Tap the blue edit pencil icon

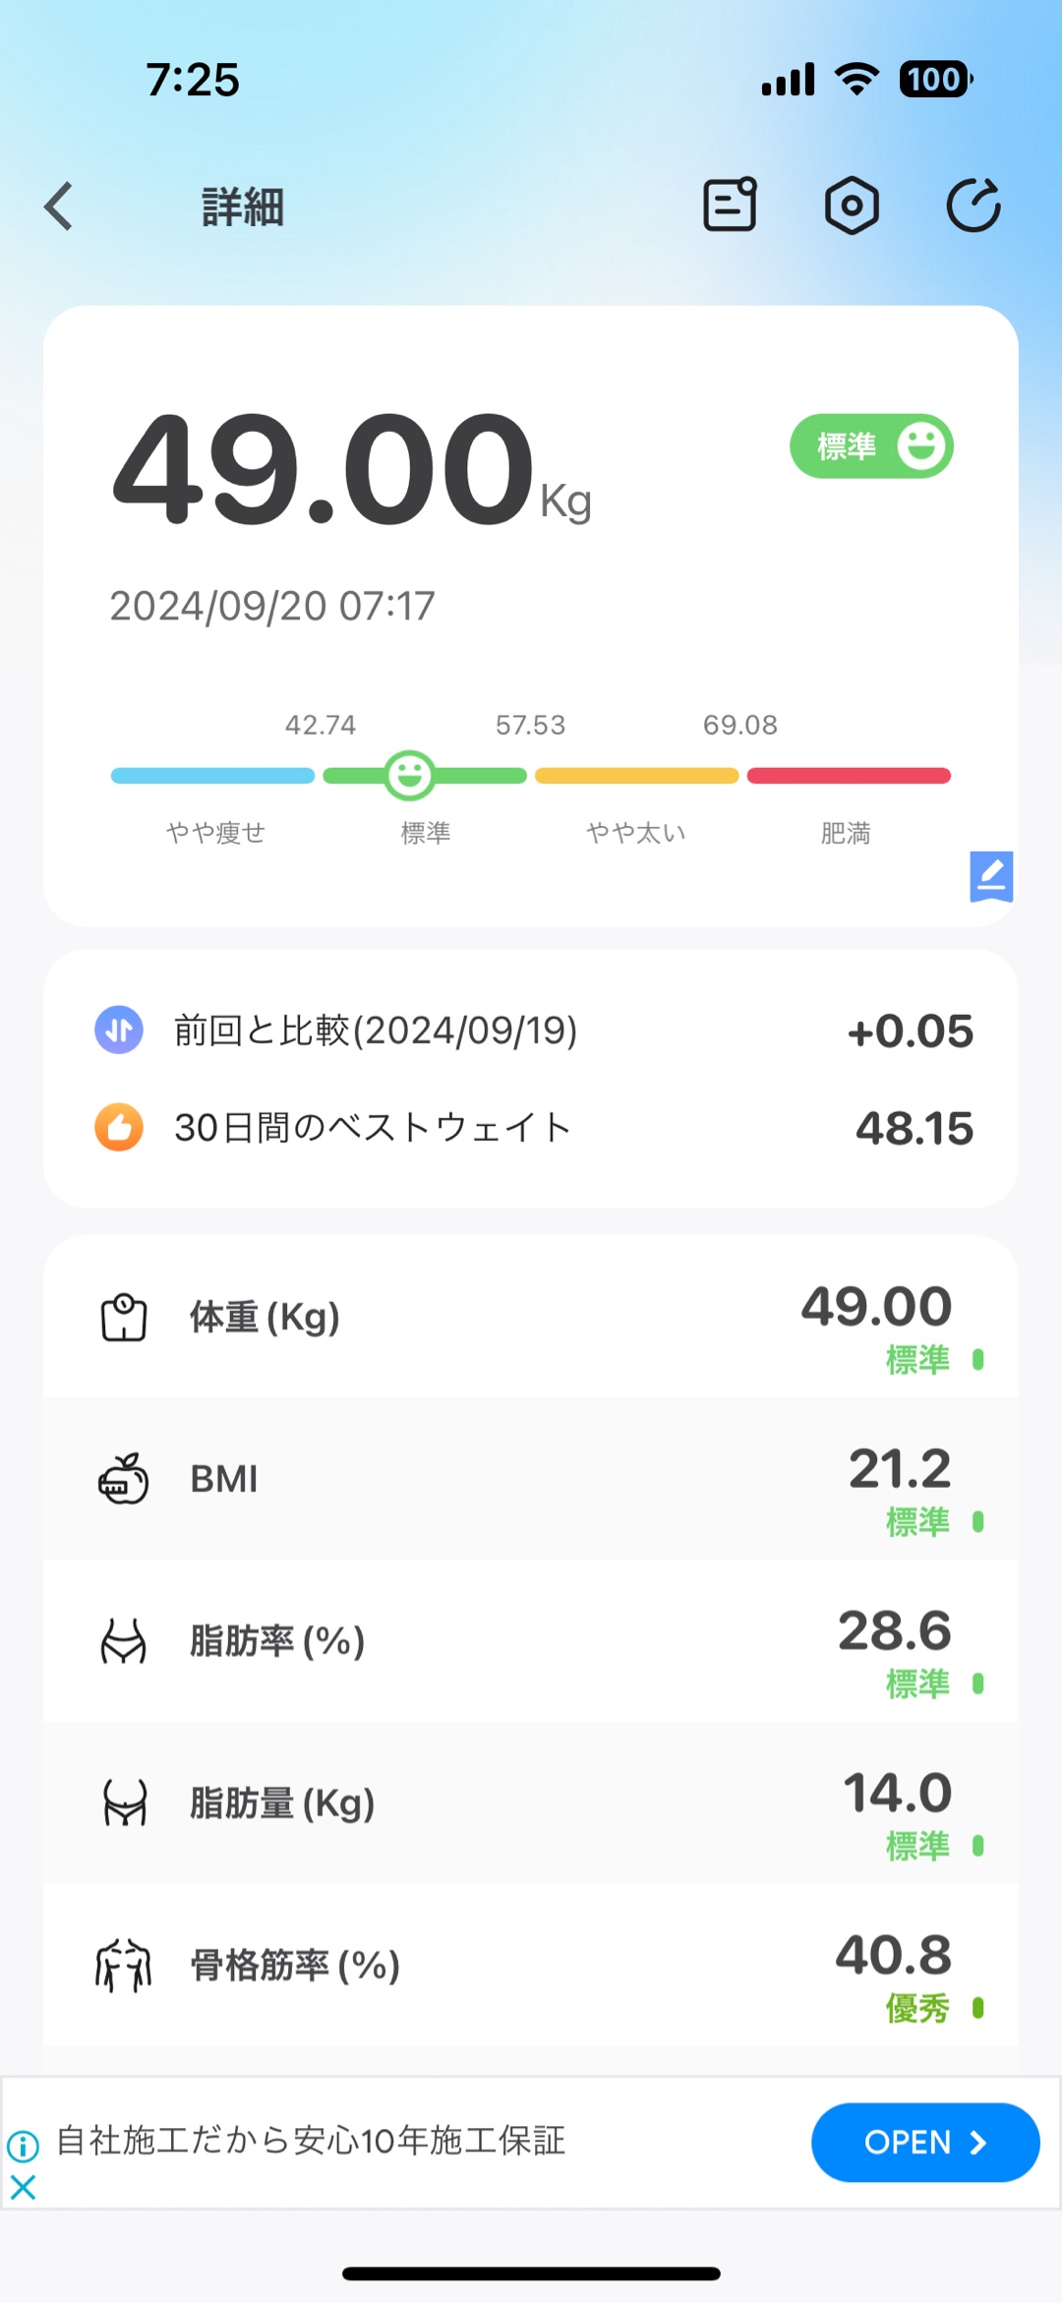click(x=991, y=875)
